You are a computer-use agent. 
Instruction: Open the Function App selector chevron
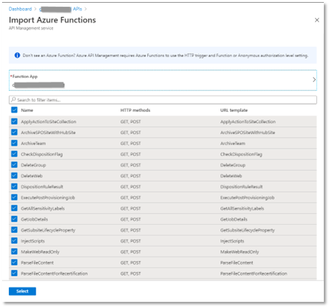pos(314,80)
